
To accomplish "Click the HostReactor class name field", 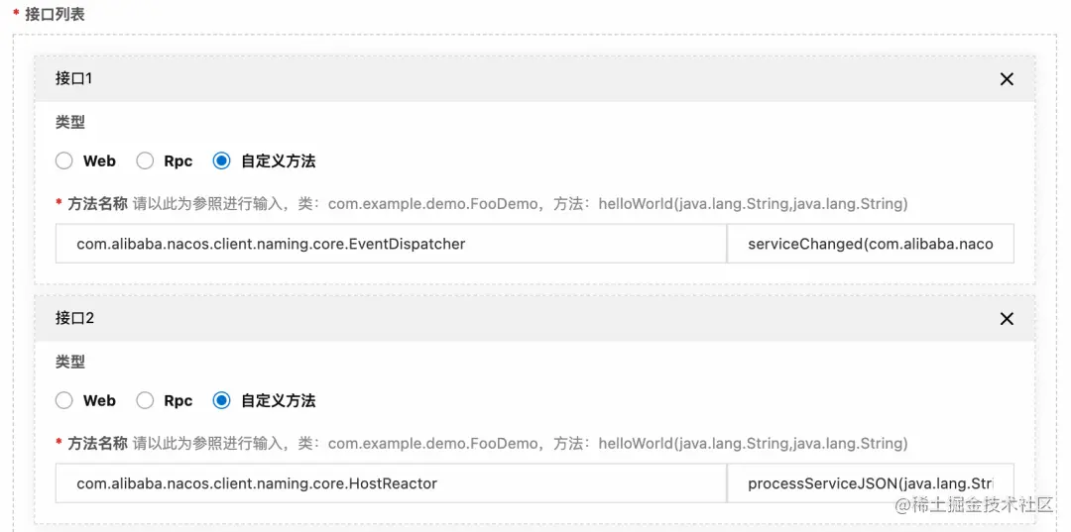I will pyautogui.click(x=391, y=482).
